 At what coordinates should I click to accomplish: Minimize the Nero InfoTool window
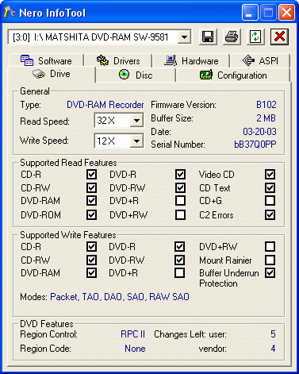coord(250,13)
